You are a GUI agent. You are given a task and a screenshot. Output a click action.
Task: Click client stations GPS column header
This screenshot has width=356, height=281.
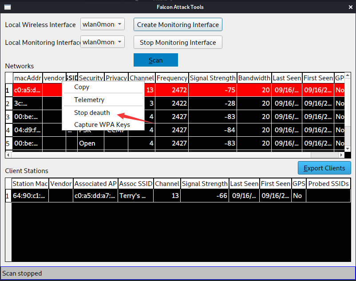click(x=299, y=183)
